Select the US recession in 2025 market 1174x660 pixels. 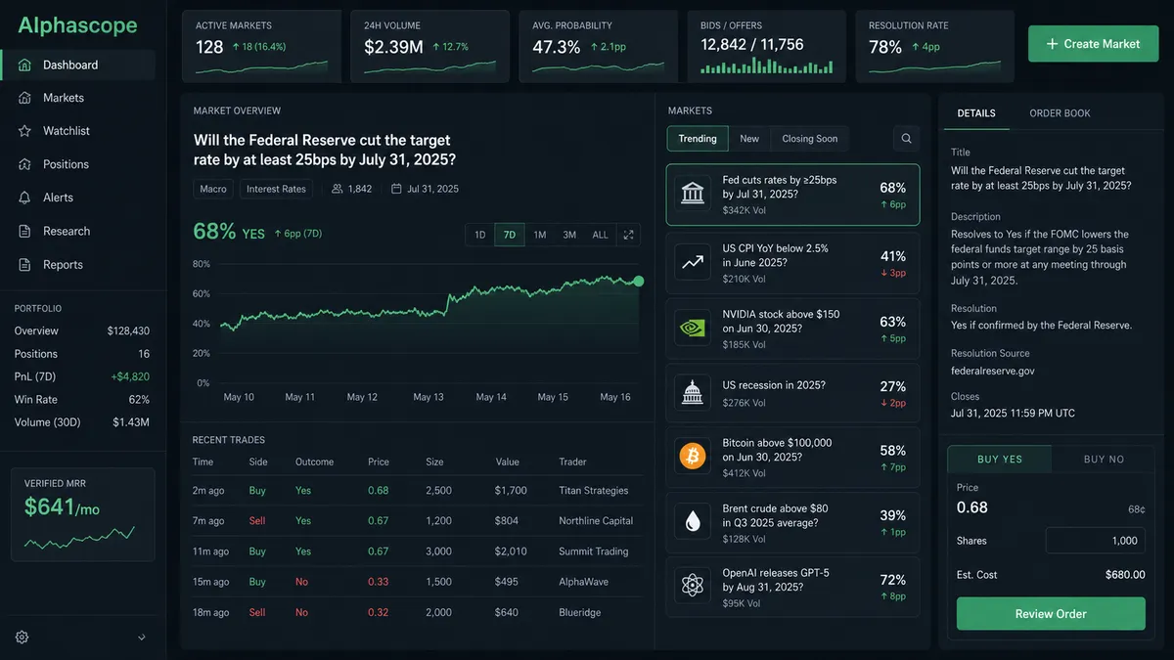tap(793, 393)
